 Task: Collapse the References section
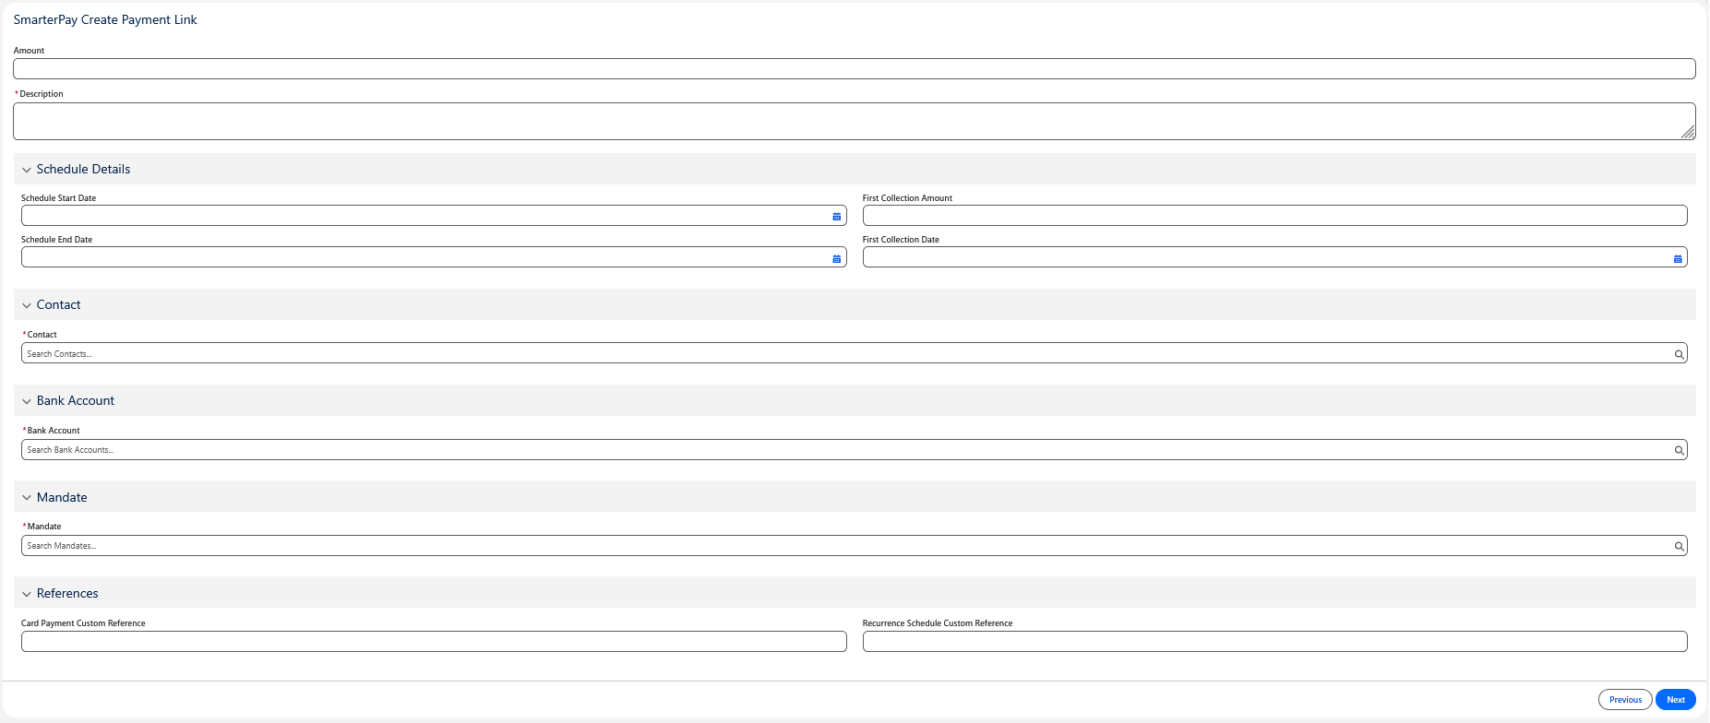(x=27, y=594)
